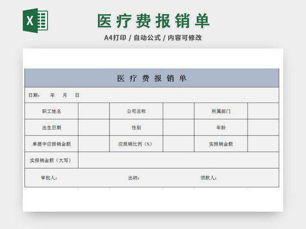Click the empty field next to 性别
The height and width of the screenshot is (229, 306).
[178, 127]
